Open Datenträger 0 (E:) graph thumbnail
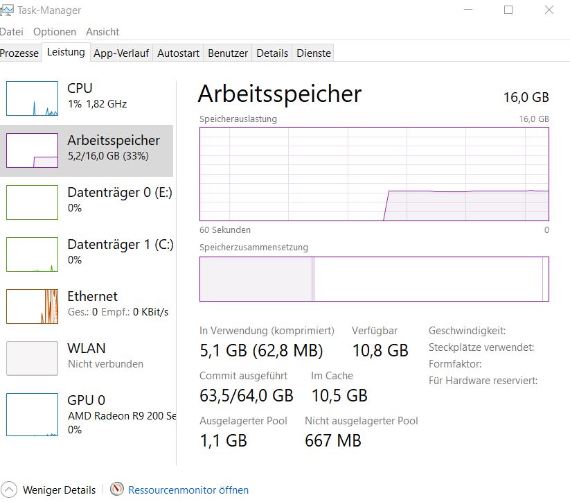The width and height of the screenshot is (570, 502). pos(32,202)
